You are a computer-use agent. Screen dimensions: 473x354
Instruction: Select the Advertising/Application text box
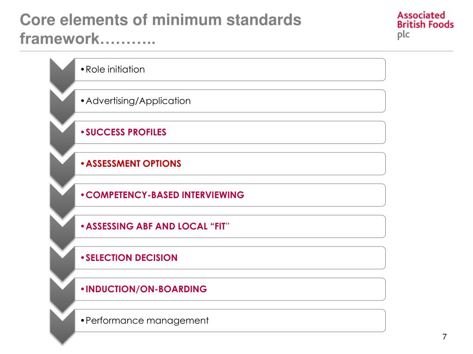point(230,101)
